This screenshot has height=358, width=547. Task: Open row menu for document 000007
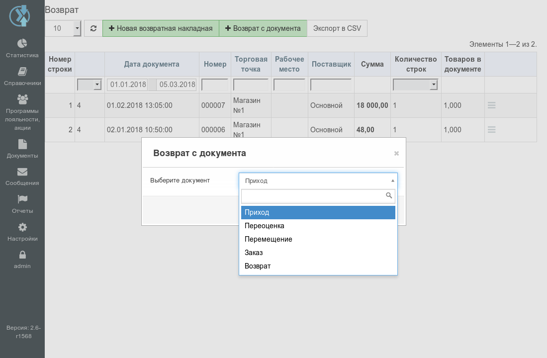point(491,105)
